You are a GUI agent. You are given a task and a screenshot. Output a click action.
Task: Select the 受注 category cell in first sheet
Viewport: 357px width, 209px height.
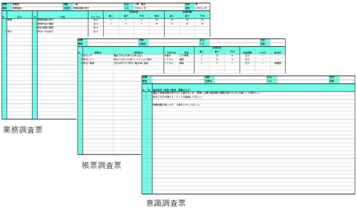click(x=11, y=32)
